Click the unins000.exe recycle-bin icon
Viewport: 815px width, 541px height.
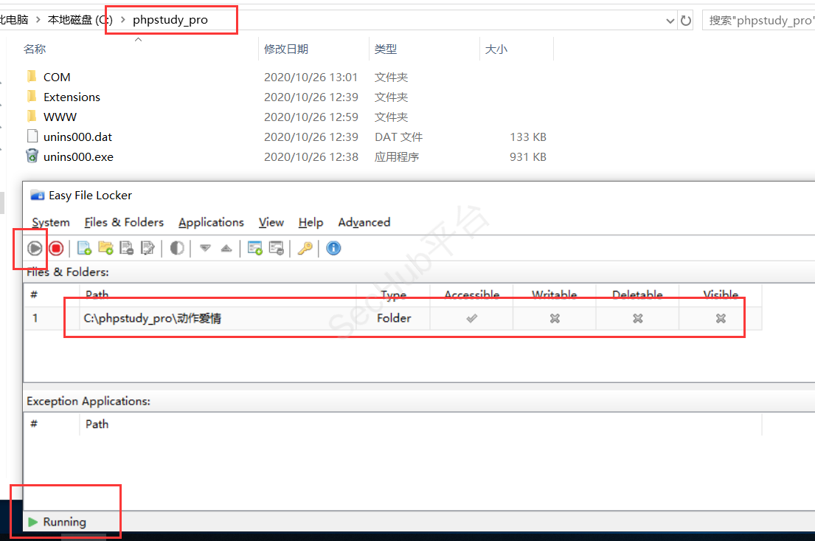pos(32,156)
